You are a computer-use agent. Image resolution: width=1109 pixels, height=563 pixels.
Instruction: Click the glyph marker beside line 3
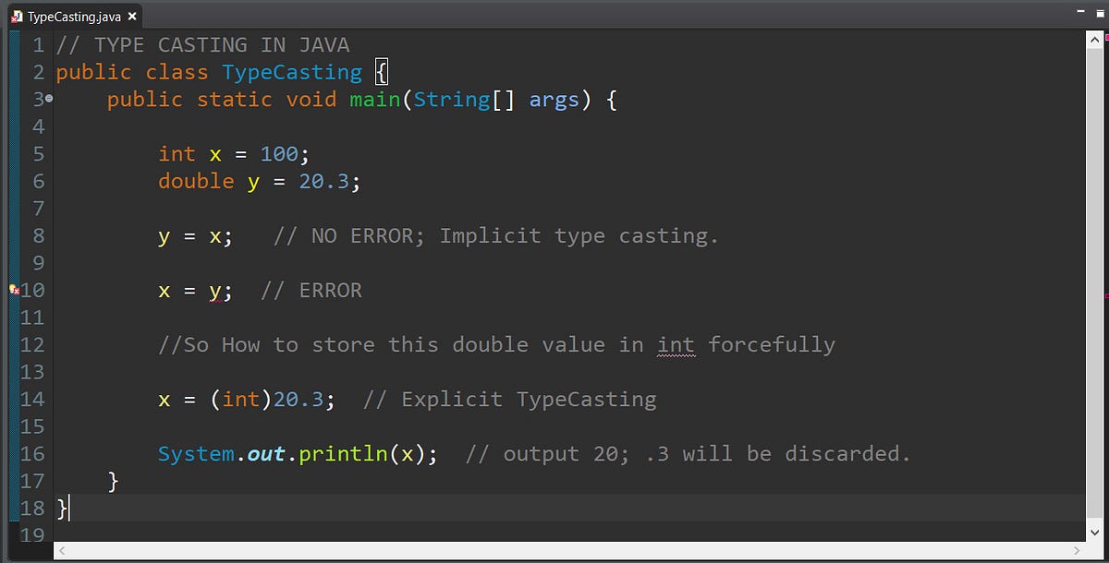(51, 96)
